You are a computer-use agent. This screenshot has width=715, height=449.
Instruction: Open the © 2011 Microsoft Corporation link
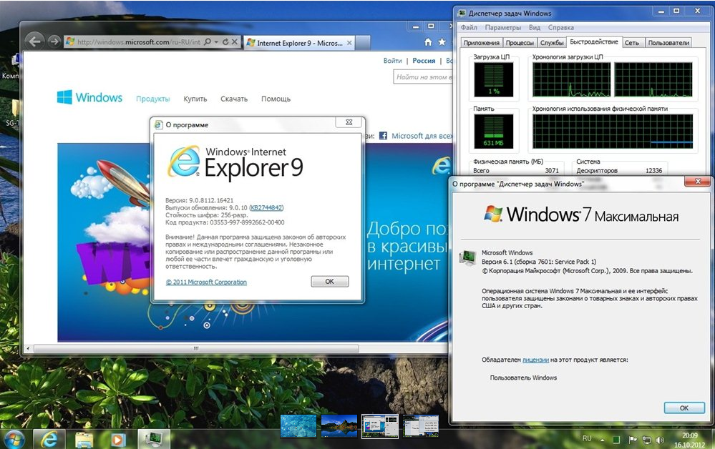tap(206, 282)
